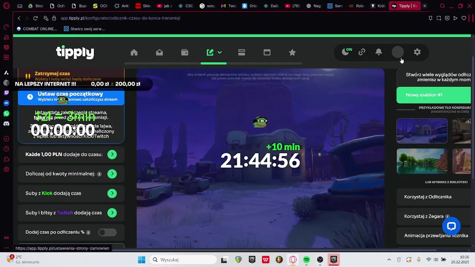Click info icon next to Doliczaj od kwoty minimalnej
Image resolution: width=475 pixels, height=267 pixels.
point(99,174)
